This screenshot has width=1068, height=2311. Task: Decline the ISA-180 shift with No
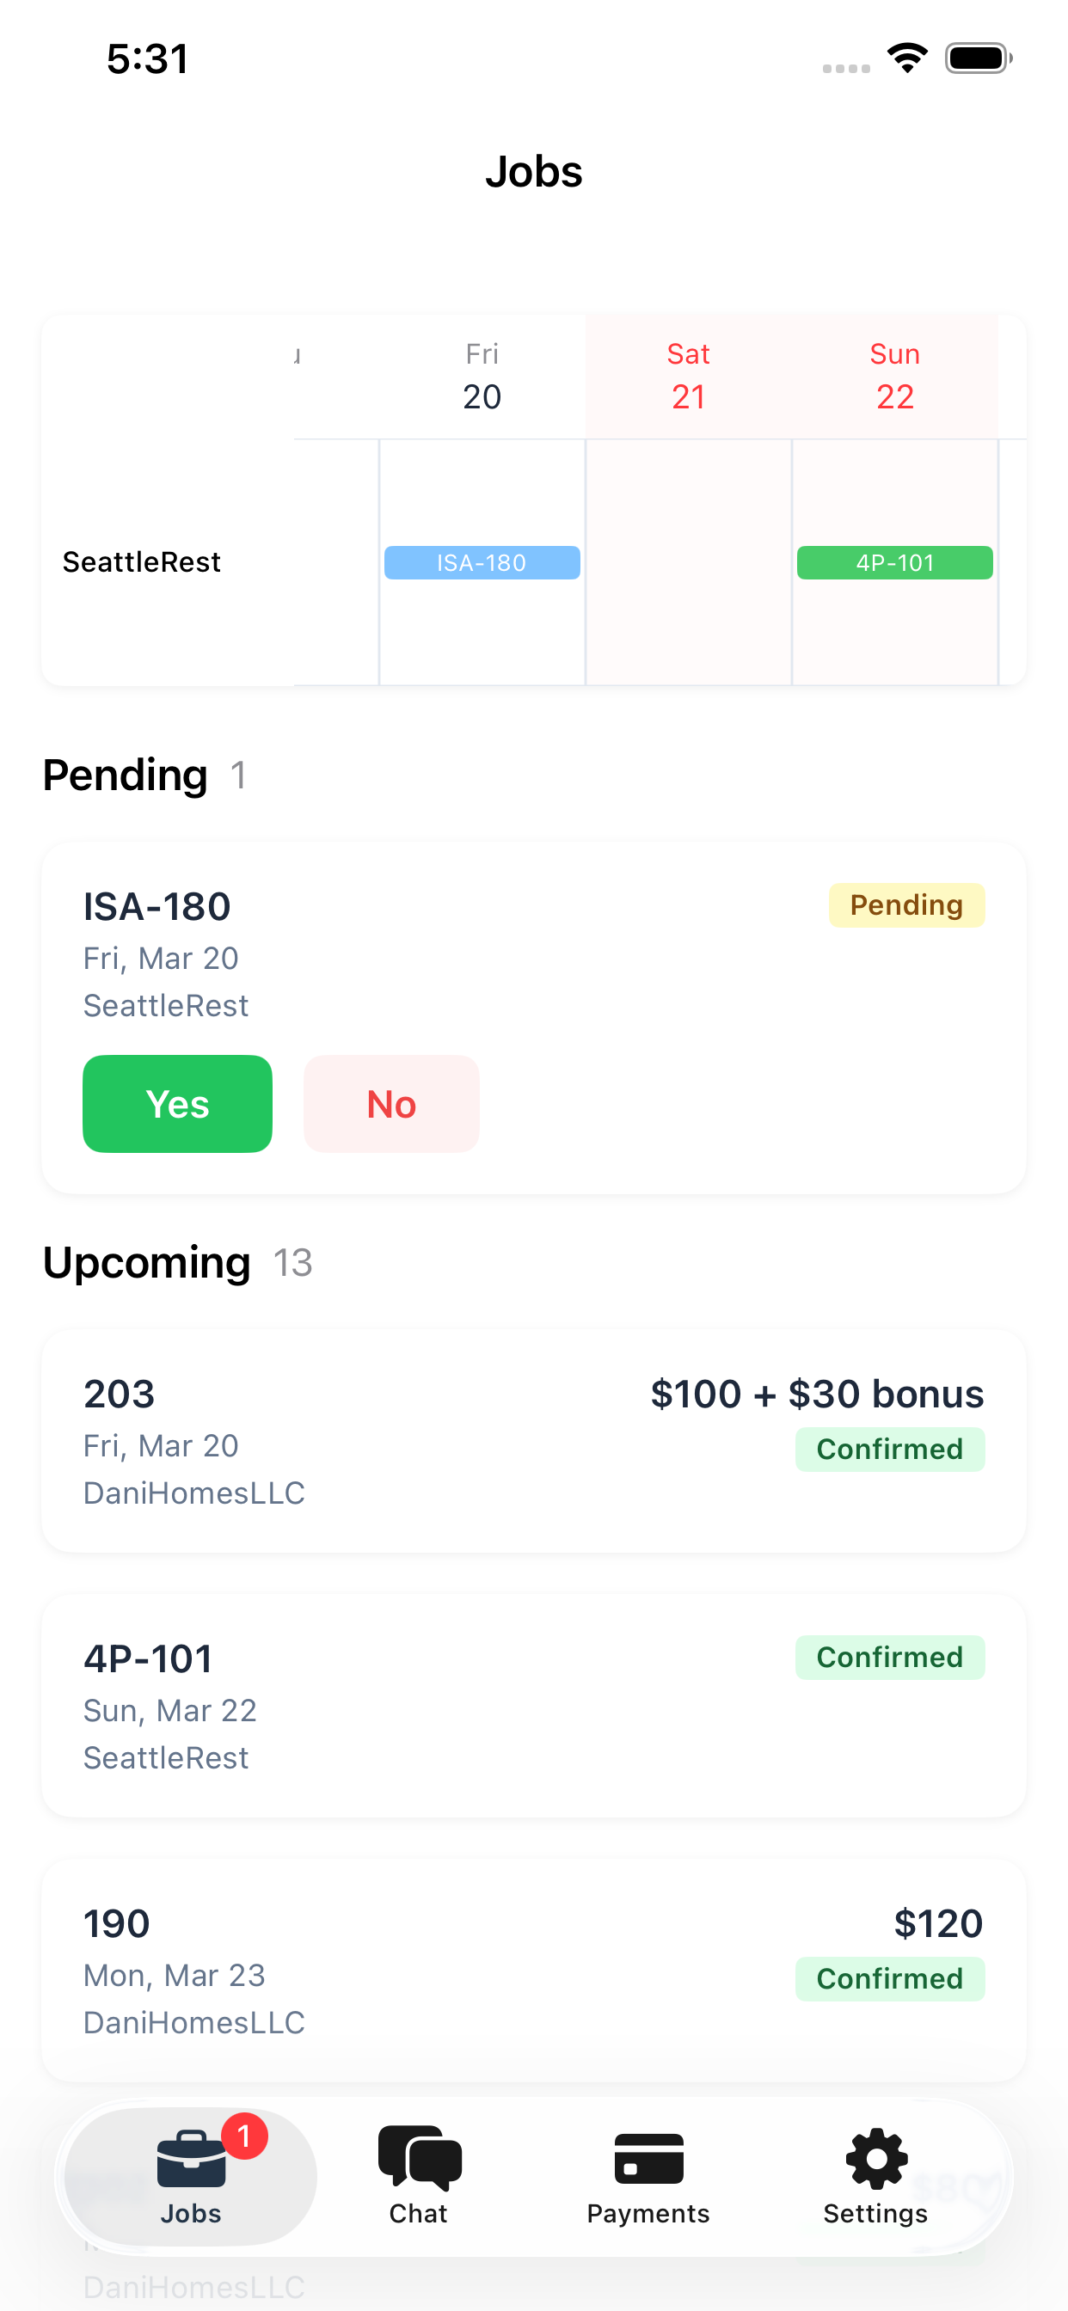[391, 1103]
